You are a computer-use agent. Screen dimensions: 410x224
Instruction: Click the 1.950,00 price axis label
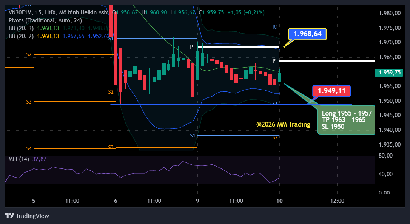click(390, 101)
